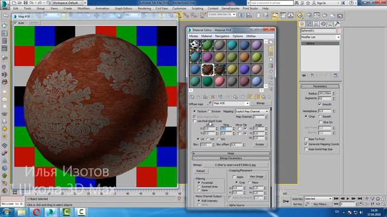Open the Rendering menu

pos(144,8)
